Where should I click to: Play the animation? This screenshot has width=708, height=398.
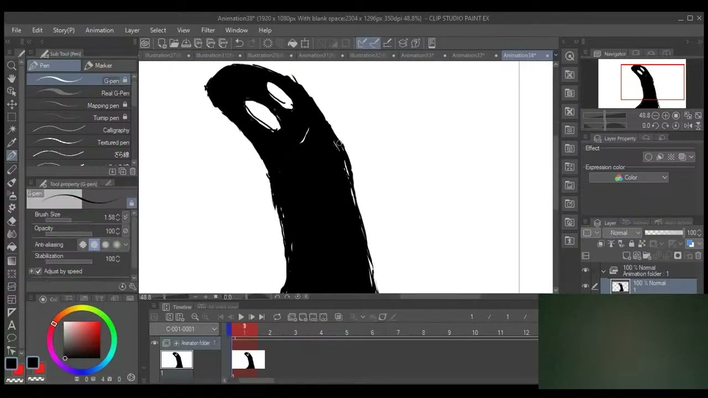(241, 317)
